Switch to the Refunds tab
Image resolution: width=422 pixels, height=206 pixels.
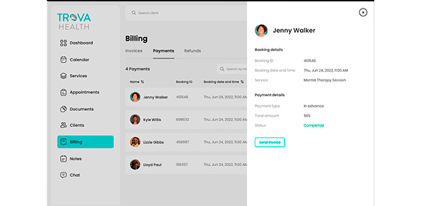coord(193,51)
